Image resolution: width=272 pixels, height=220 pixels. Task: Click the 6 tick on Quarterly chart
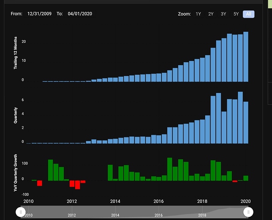(x=23, y=100)
